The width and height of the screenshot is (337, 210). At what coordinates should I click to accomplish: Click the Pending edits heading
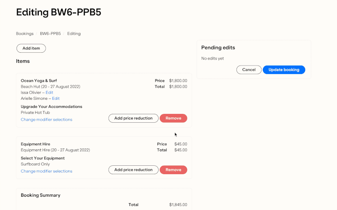pyautogui.click(x=218, y=47)
